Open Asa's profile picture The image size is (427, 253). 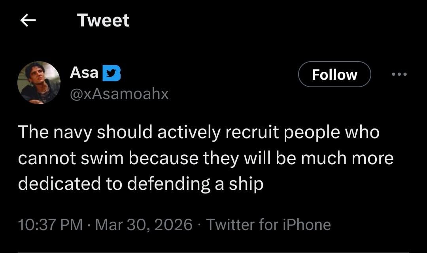tap(39, 82)
